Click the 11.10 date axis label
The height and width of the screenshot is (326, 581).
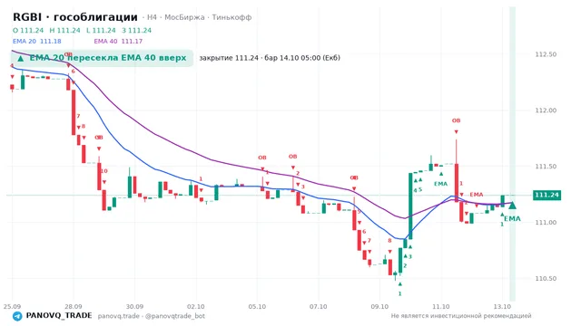(x=441, y=306)
